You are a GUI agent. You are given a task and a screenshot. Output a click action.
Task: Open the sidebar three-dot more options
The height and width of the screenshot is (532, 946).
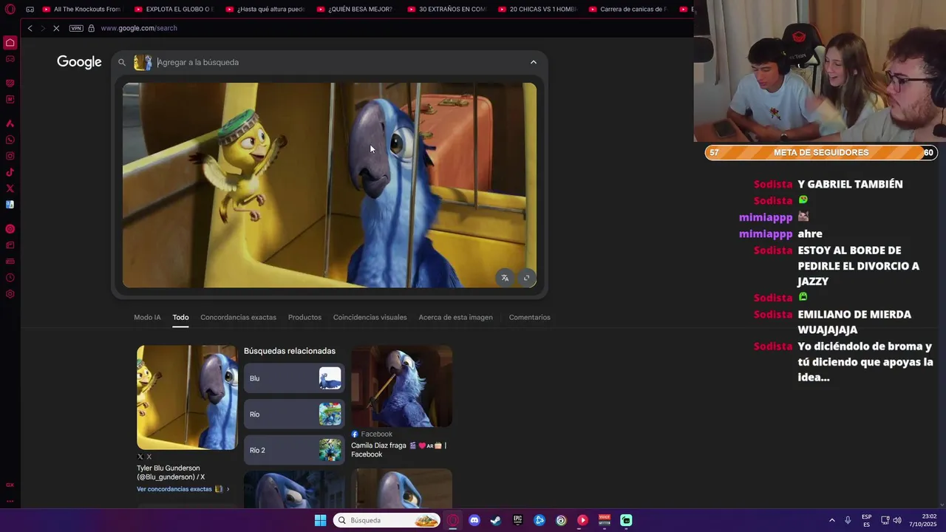tap(10, 501)
